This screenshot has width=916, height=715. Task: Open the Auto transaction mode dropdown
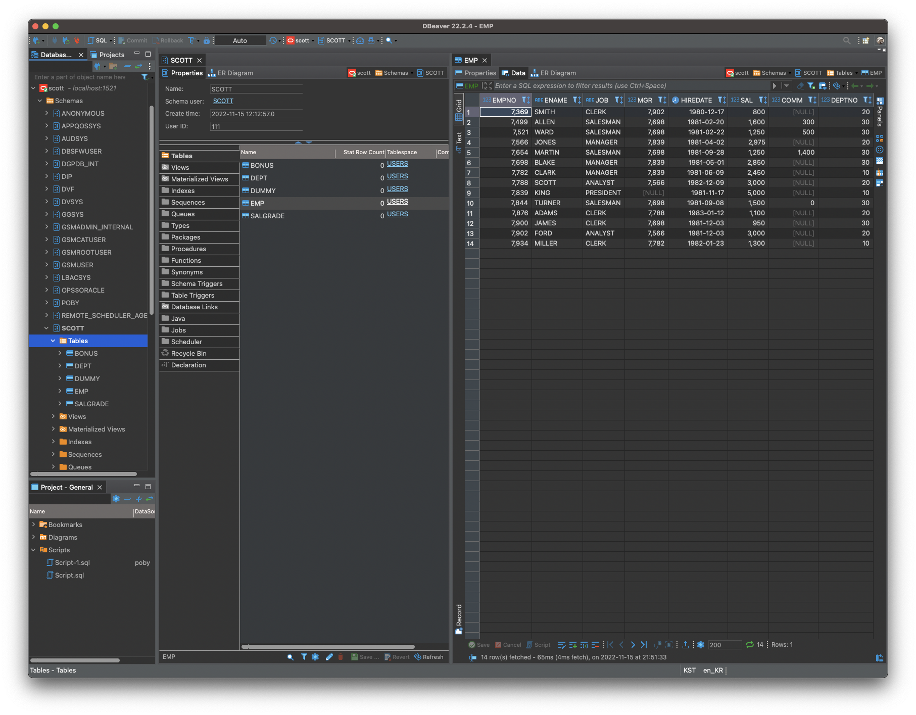coord(240,40)
